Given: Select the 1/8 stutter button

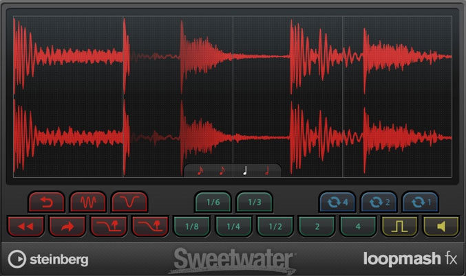Looking at the screenshot, I should (x=192, y=227).
